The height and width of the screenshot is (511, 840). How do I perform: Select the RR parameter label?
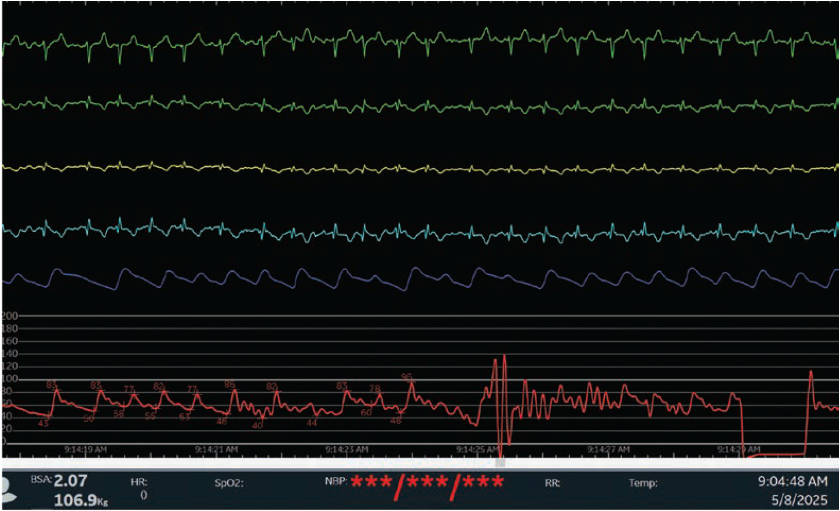click(552, 483)
